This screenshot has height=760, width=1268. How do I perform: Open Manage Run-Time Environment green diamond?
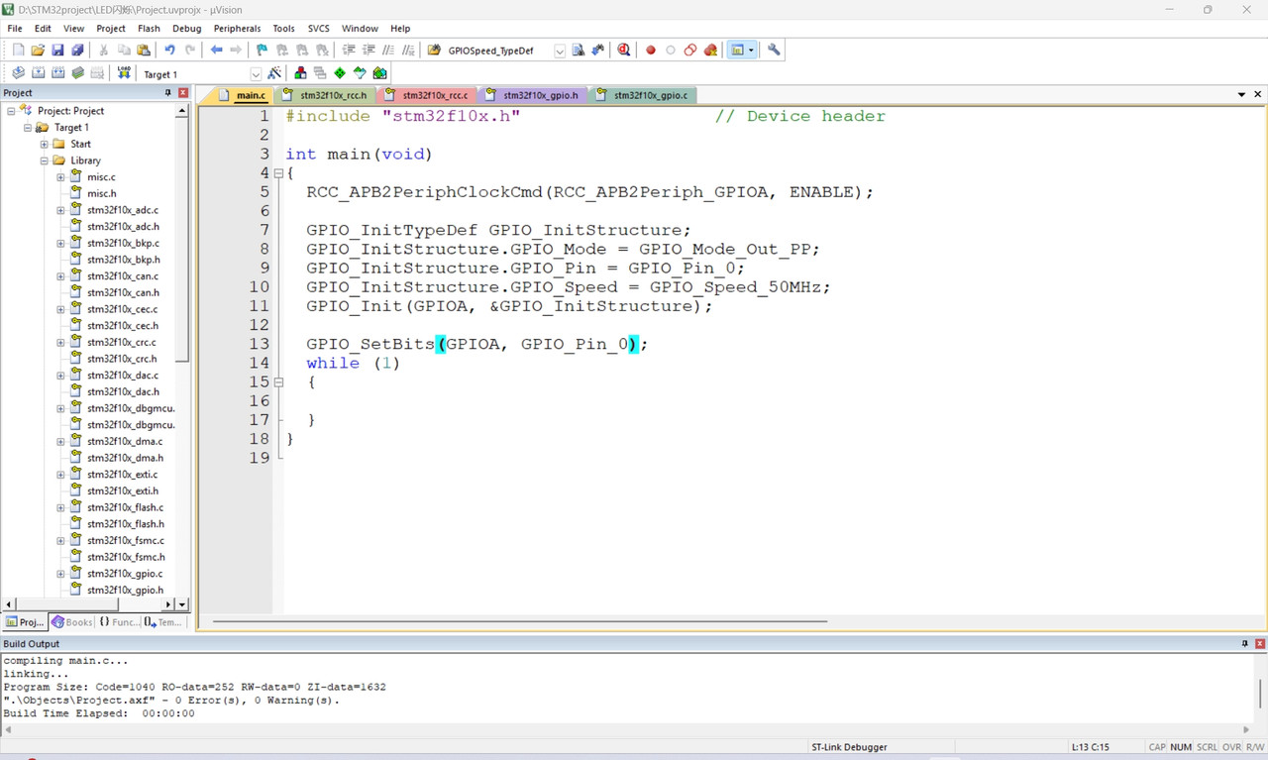(340, 73)
